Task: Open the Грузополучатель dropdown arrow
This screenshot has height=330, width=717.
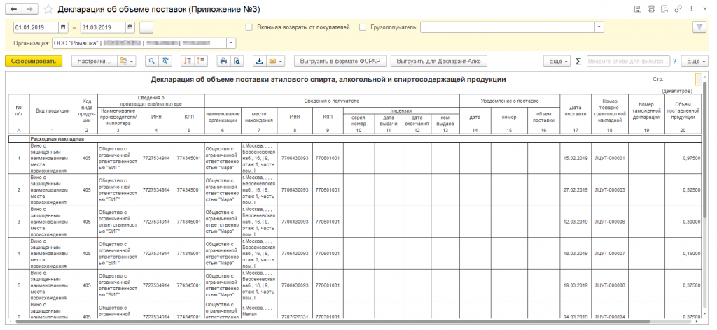Action: (x=599, y=27)
